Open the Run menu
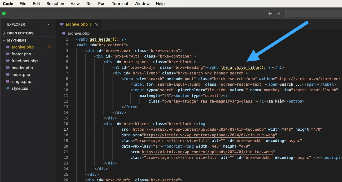The height and width of the screenshot is (182, 342). (x=102, y=4)
